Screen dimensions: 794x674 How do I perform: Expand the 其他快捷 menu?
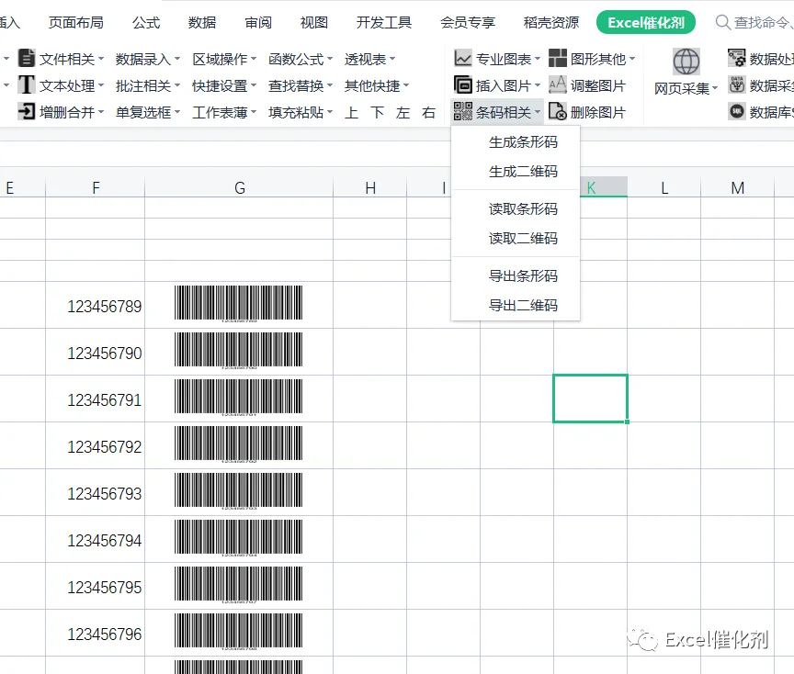click(x=378, y=86)
